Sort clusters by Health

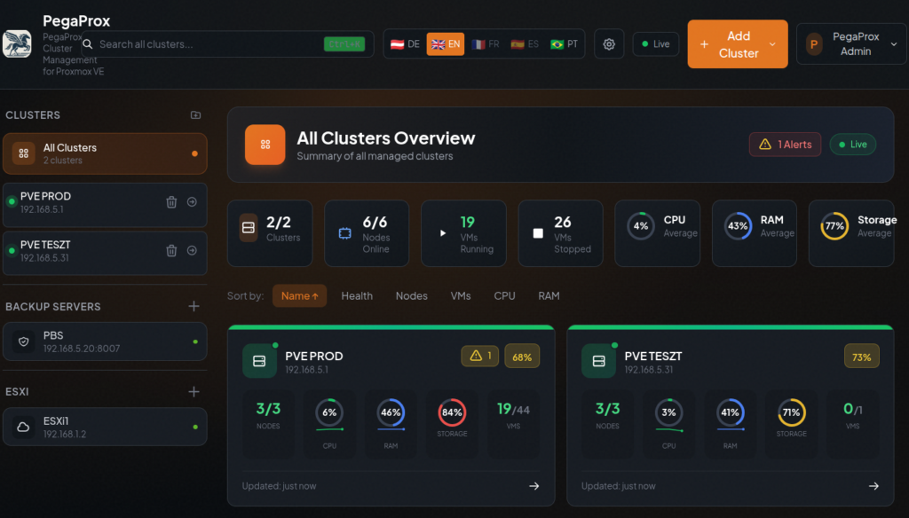pos(357,296)
